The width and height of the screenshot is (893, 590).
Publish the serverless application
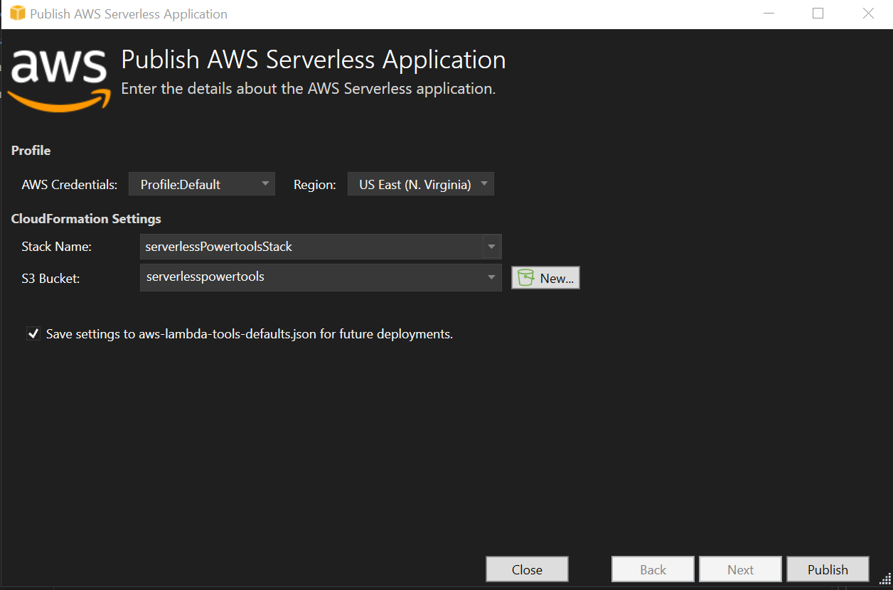tap(828, 569)
